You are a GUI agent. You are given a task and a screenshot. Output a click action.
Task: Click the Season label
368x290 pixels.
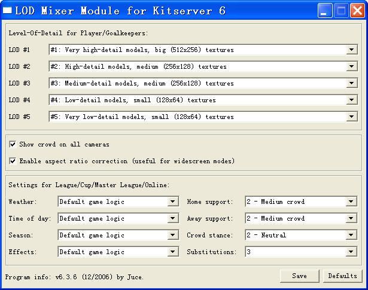[x=21, y=235]
